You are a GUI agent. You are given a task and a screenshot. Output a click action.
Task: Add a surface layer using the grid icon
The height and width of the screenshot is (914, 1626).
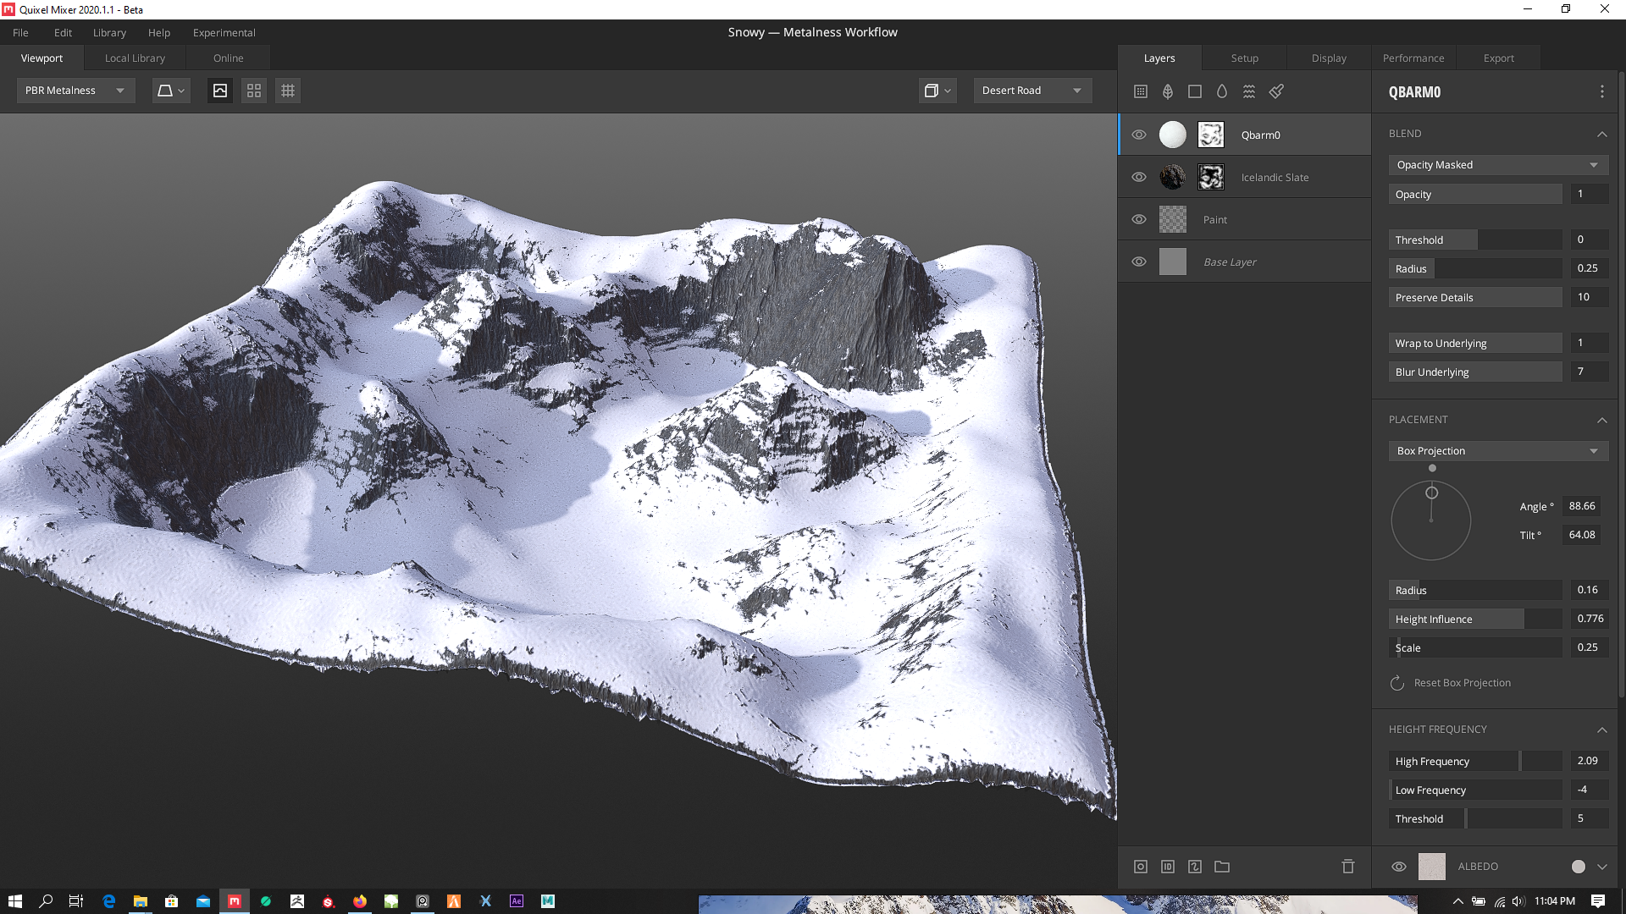click(x=1141, y=91)
